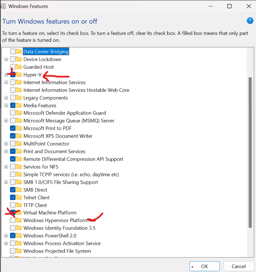This screenshot has width=256, height=272.
Task: Click the Hyper-V folder icon
Action: pyautogui.click(x=19, y=75)
